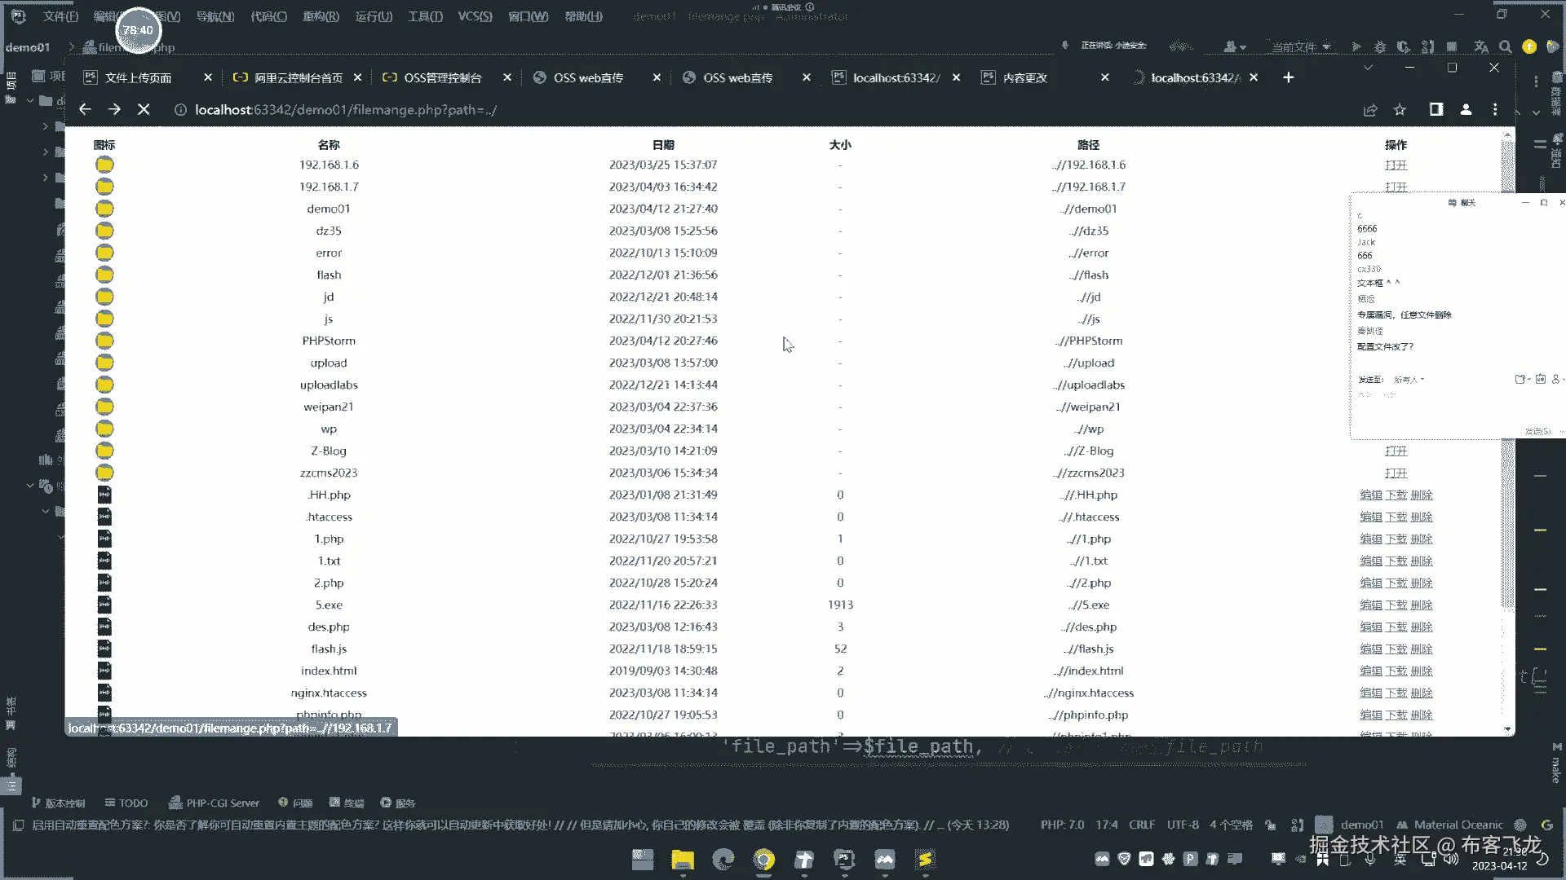
Task: Click the browser back arrow button
Action: click(85, 109)
